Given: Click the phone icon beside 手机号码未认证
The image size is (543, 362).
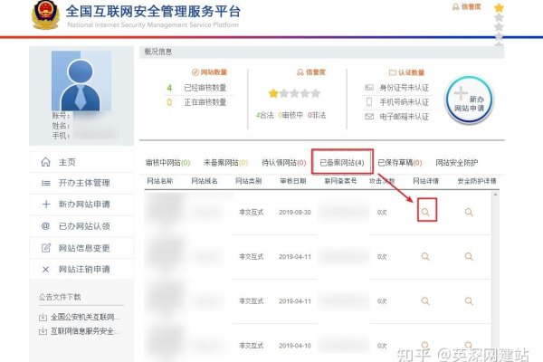Looking at the screenshot, I should pyautogui.click(x=369, y=101).
